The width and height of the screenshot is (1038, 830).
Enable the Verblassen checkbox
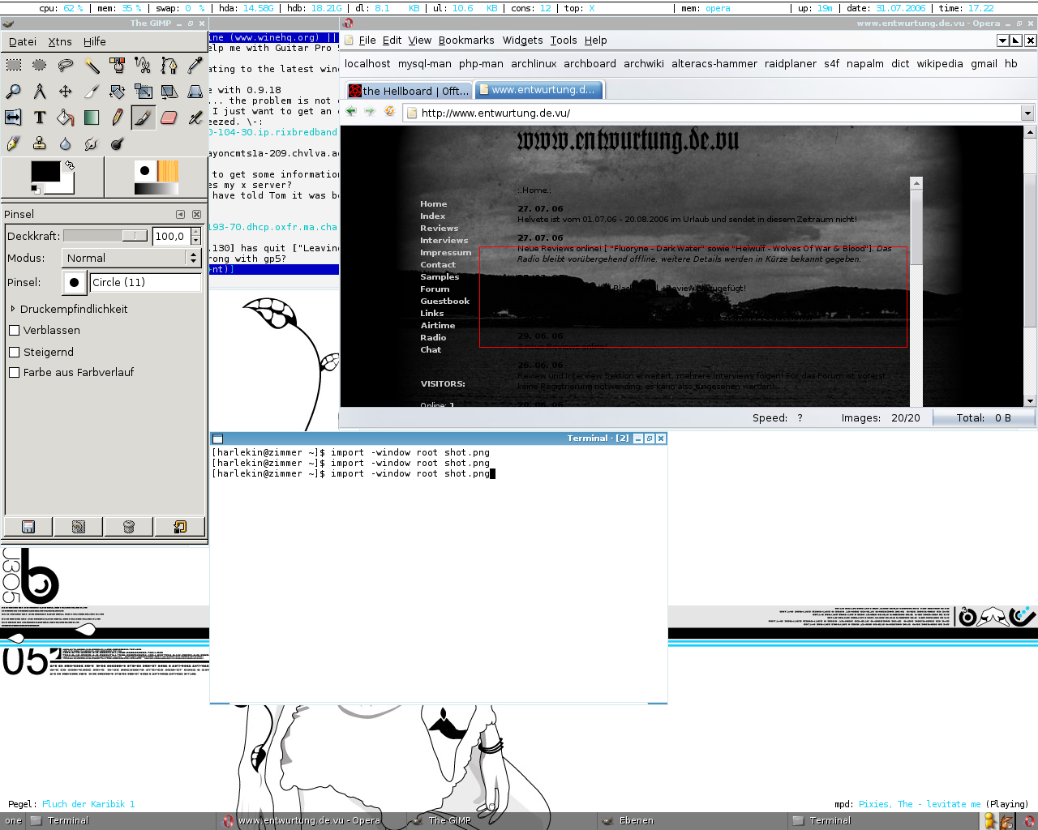15,331
